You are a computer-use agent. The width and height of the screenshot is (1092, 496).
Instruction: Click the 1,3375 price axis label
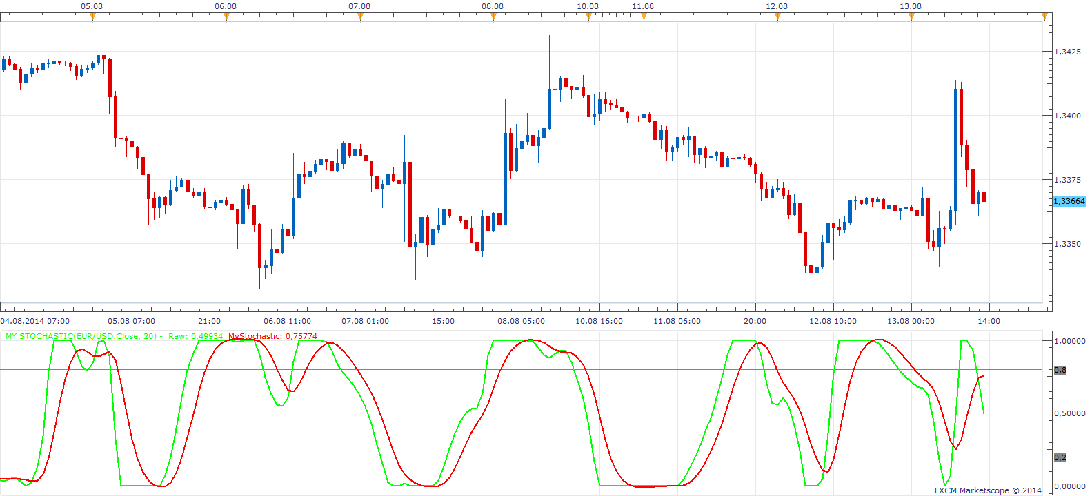click(x=1067, y=180)
